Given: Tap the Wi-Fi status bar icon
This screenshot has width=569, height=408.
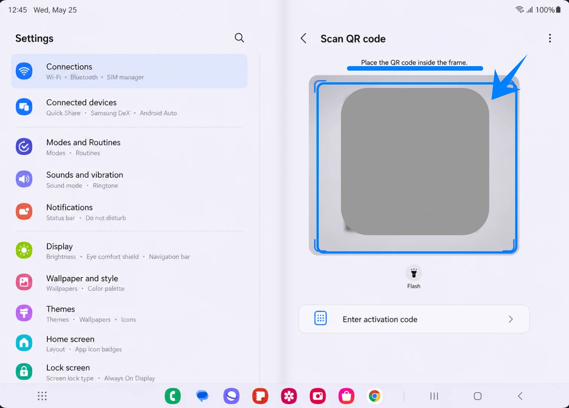Looking at the screenshot, I should [519, 10].
